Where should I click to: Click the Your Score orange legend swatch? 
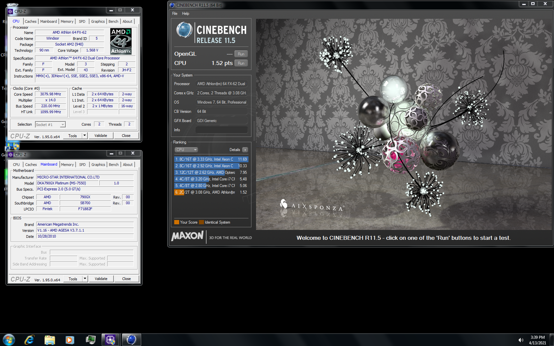pyautogui.click(x=177, y=222)
